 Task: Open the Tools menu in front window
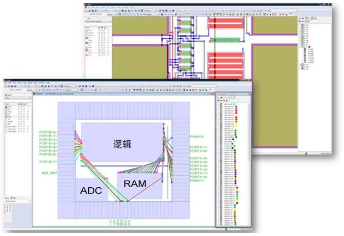coord(36,83)
